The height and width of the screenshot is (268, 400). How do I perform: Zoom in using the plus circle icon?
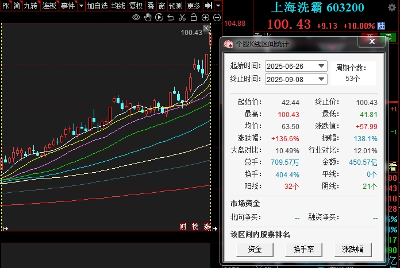[x=205, y=18]
